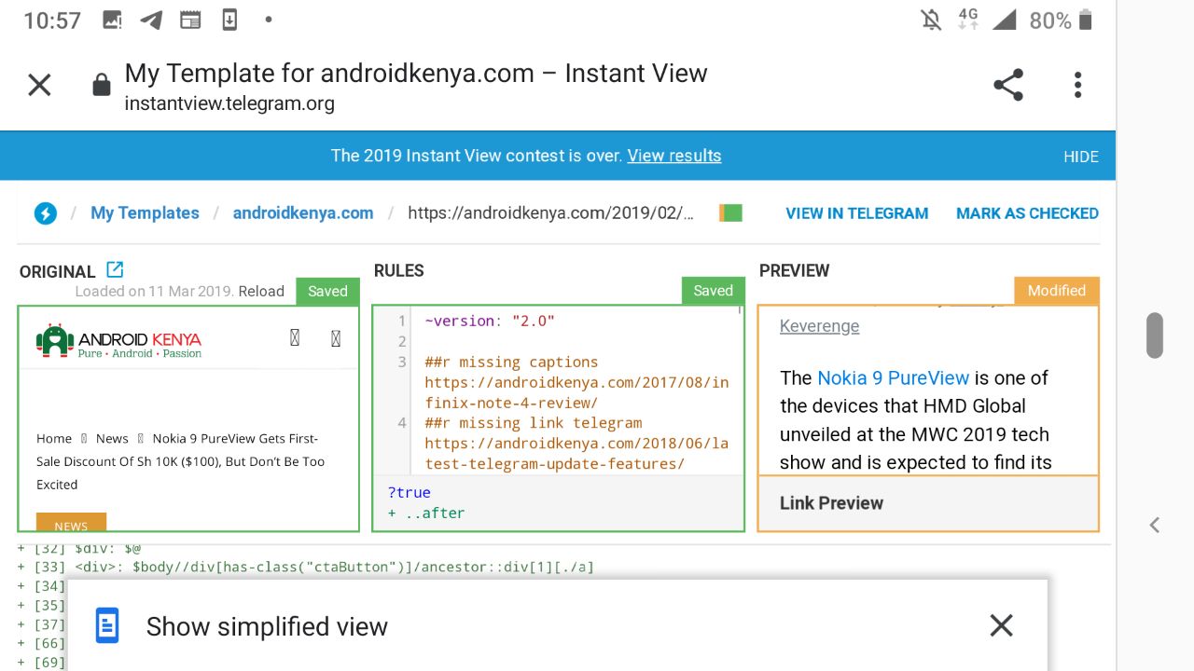The height and width of the screenshot is (671, 1194).
Task: Open androidkenya.com breadcrumb link
Action: click(x=303, y=213)
